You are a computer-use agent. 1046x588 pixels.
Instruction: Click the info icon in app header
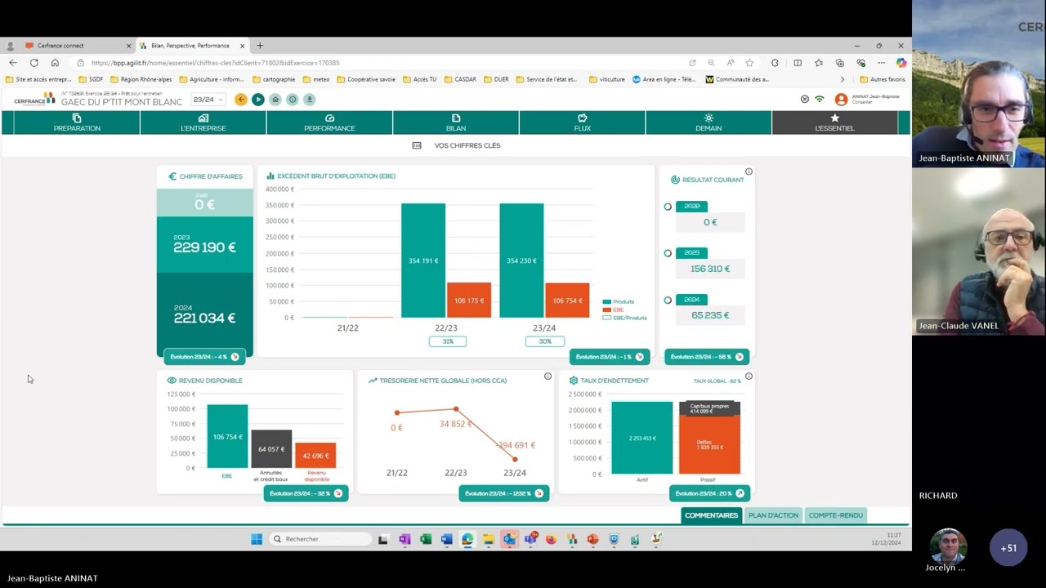coord(293,100)
